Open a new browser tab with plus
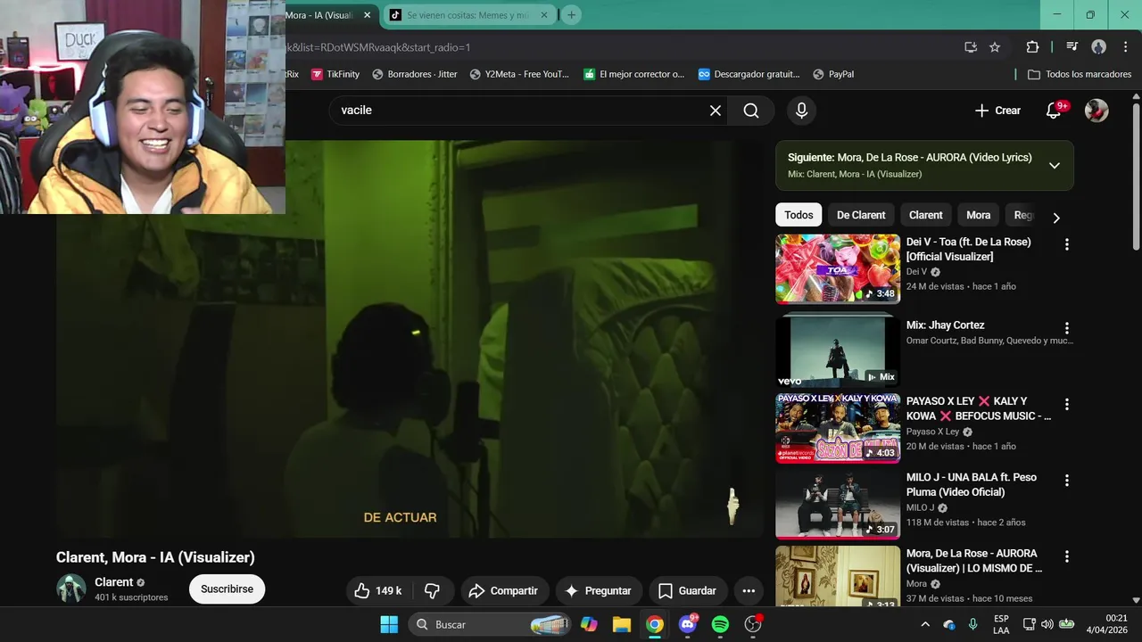Image resolution: width=1142 pixels, height=642 pixels. click(x=571, y=15)
